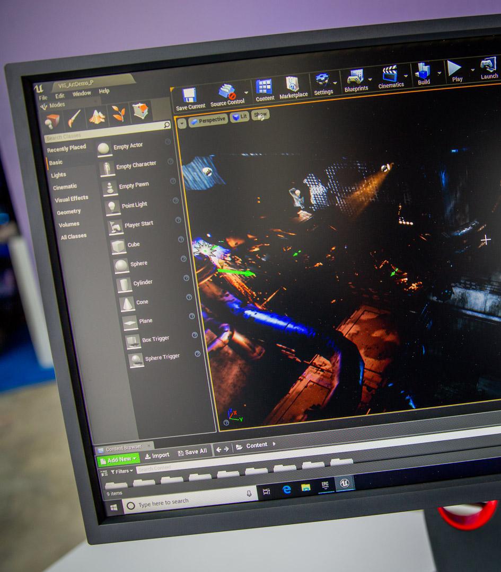Open the Help menu
The height and width of the screenshot is (572, 501).
click(x=104, y=91)
